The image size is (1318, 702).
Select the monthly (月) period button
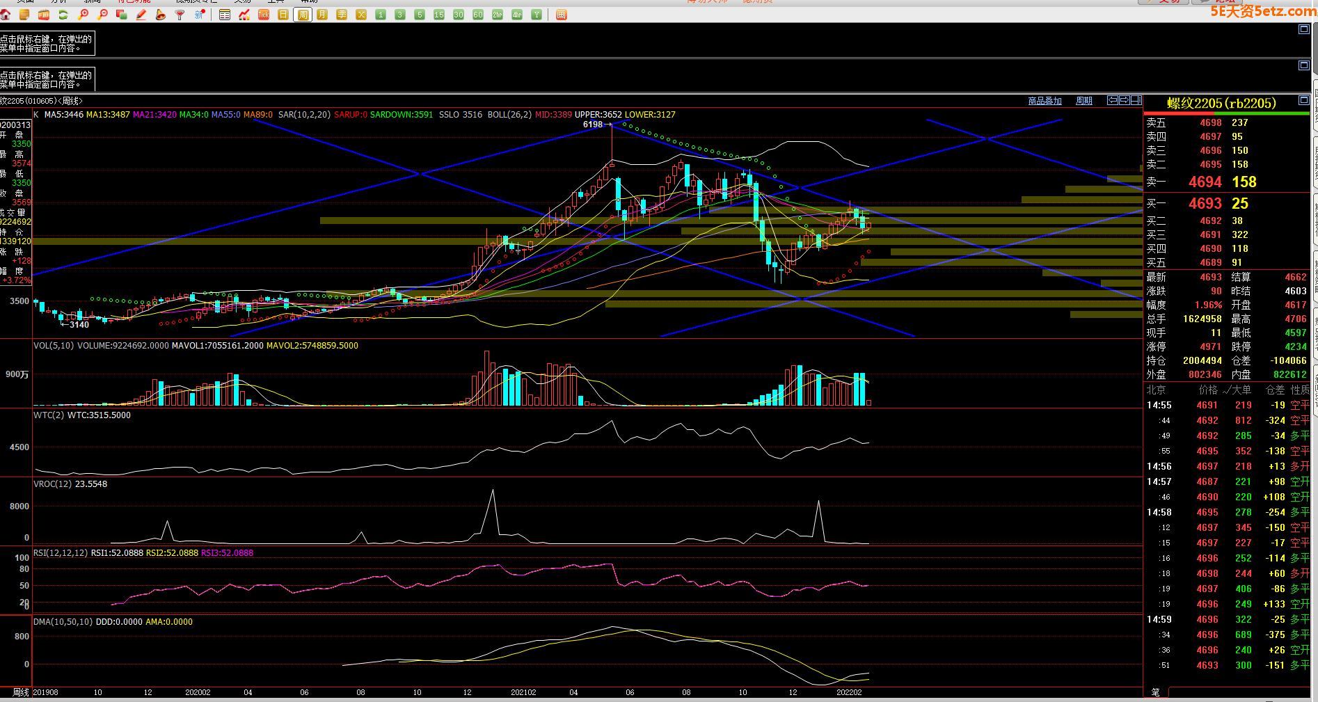coord(322,15)
